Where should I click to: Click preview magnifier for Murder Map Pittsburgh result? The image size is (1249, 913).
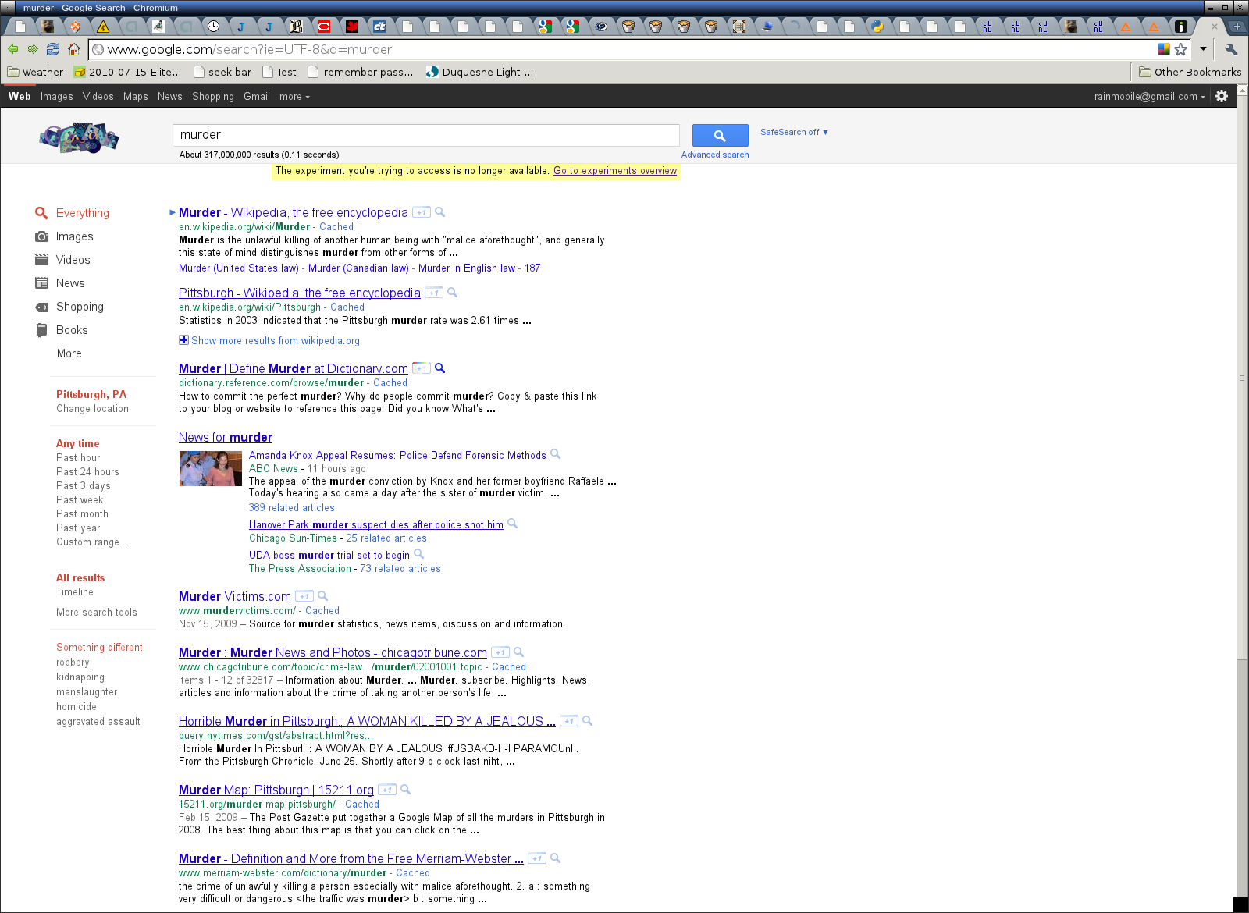[x=405, y=790]
